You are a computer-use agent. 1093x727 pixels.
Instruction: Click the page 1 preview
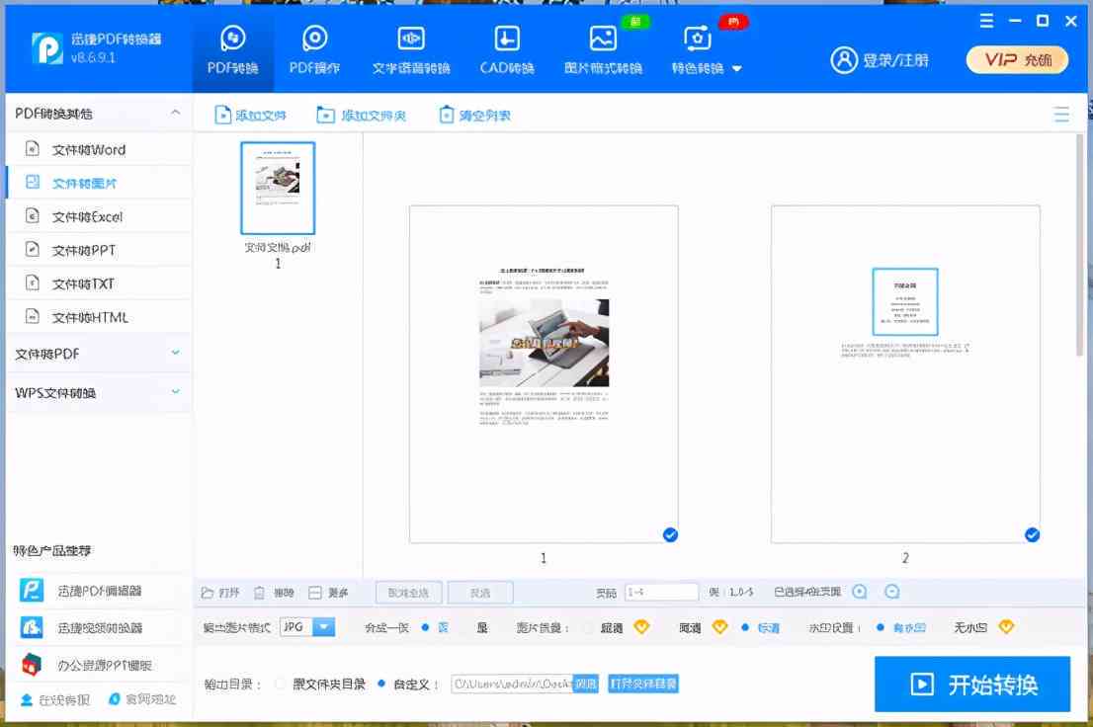544,373
